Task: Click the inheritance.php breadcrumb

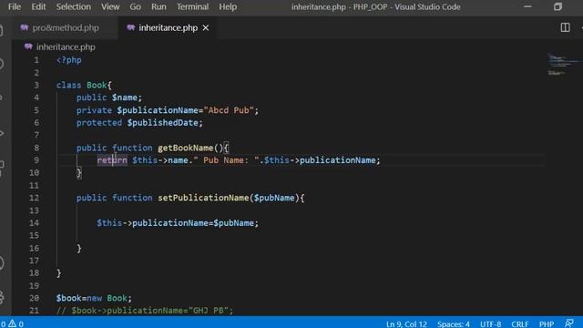Action: [66, 47]
